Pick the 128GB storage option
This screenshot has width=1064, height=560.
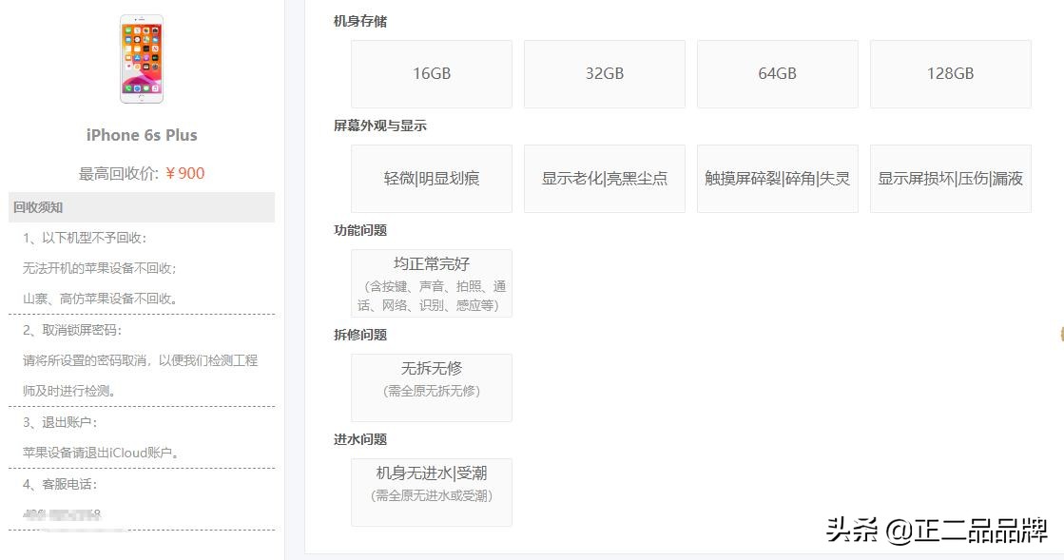(951, 74)
